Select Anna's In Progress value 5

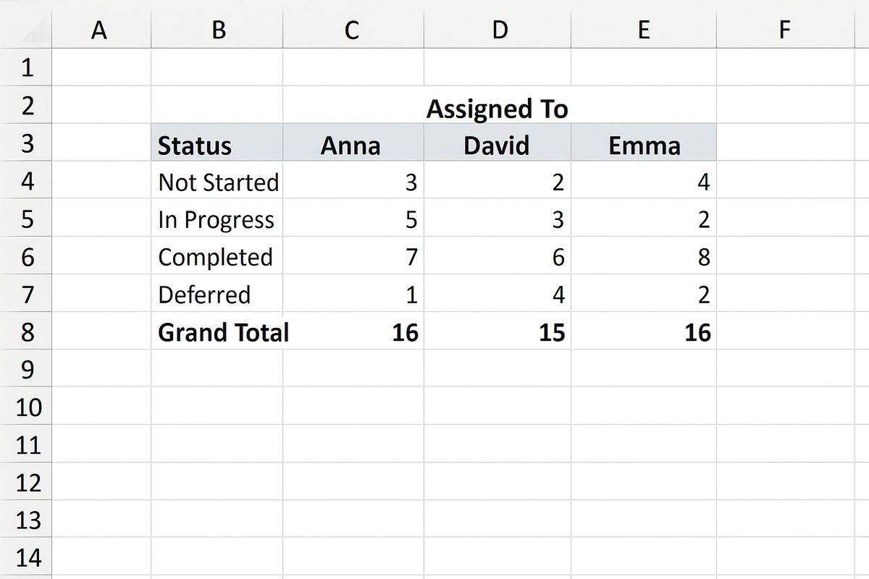(x=353, y=218)
